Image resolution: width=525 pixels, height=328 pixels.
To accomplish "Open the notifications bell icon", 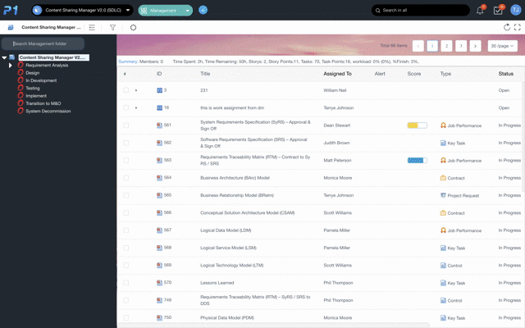I will point(480,11).
